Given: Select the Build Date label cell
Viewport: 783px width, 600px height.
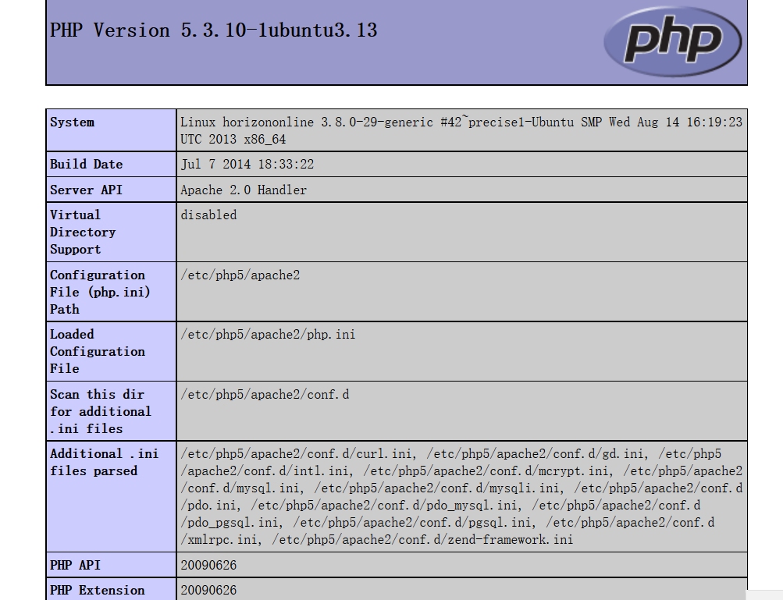Looking at the screenshot, I should (x=112, y=164).
